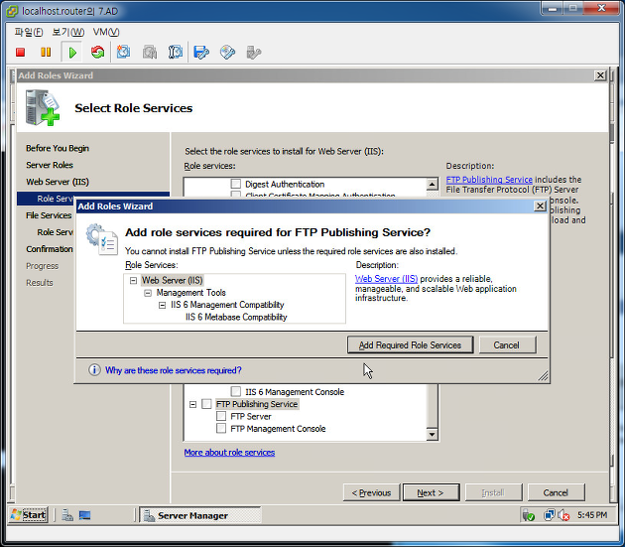The image size is (625, 547).
Task: Go to the Before You Begin step
Action: [x=58, y=148]
